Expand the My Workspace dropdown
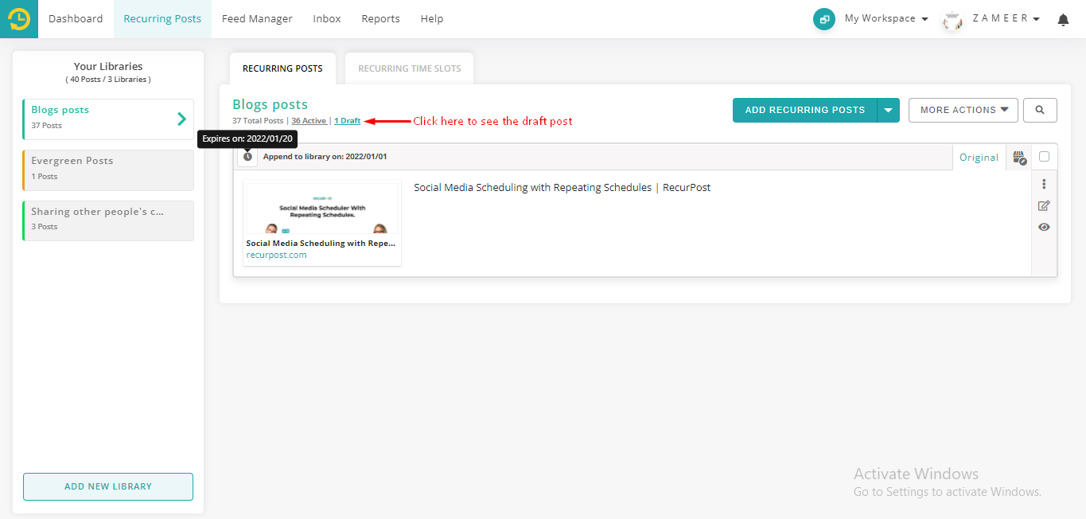The width and height of the screenshot is (1086, 519). pyautogui.click(x=886, y=18)
